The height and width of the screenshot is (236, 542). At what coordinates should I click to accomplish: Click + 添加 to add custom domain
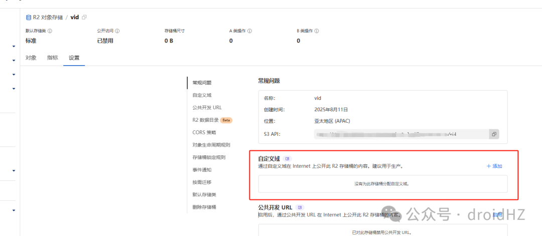tap(494, 166)
